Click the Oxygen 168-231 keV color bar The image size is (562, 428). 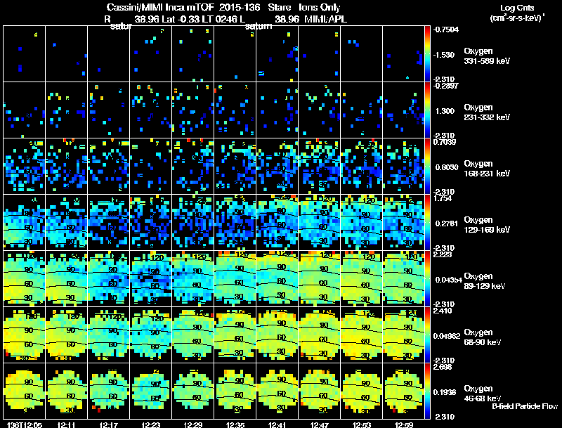point(427,167)
